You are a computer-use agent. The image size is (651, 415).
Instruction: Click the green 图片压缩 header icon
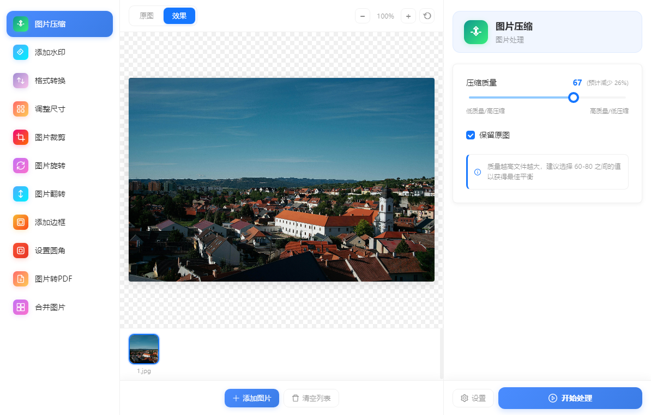[x=476, y=32]
